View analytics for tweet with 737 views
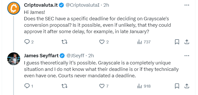Screen dimensions: 198x95 point(144,42)
